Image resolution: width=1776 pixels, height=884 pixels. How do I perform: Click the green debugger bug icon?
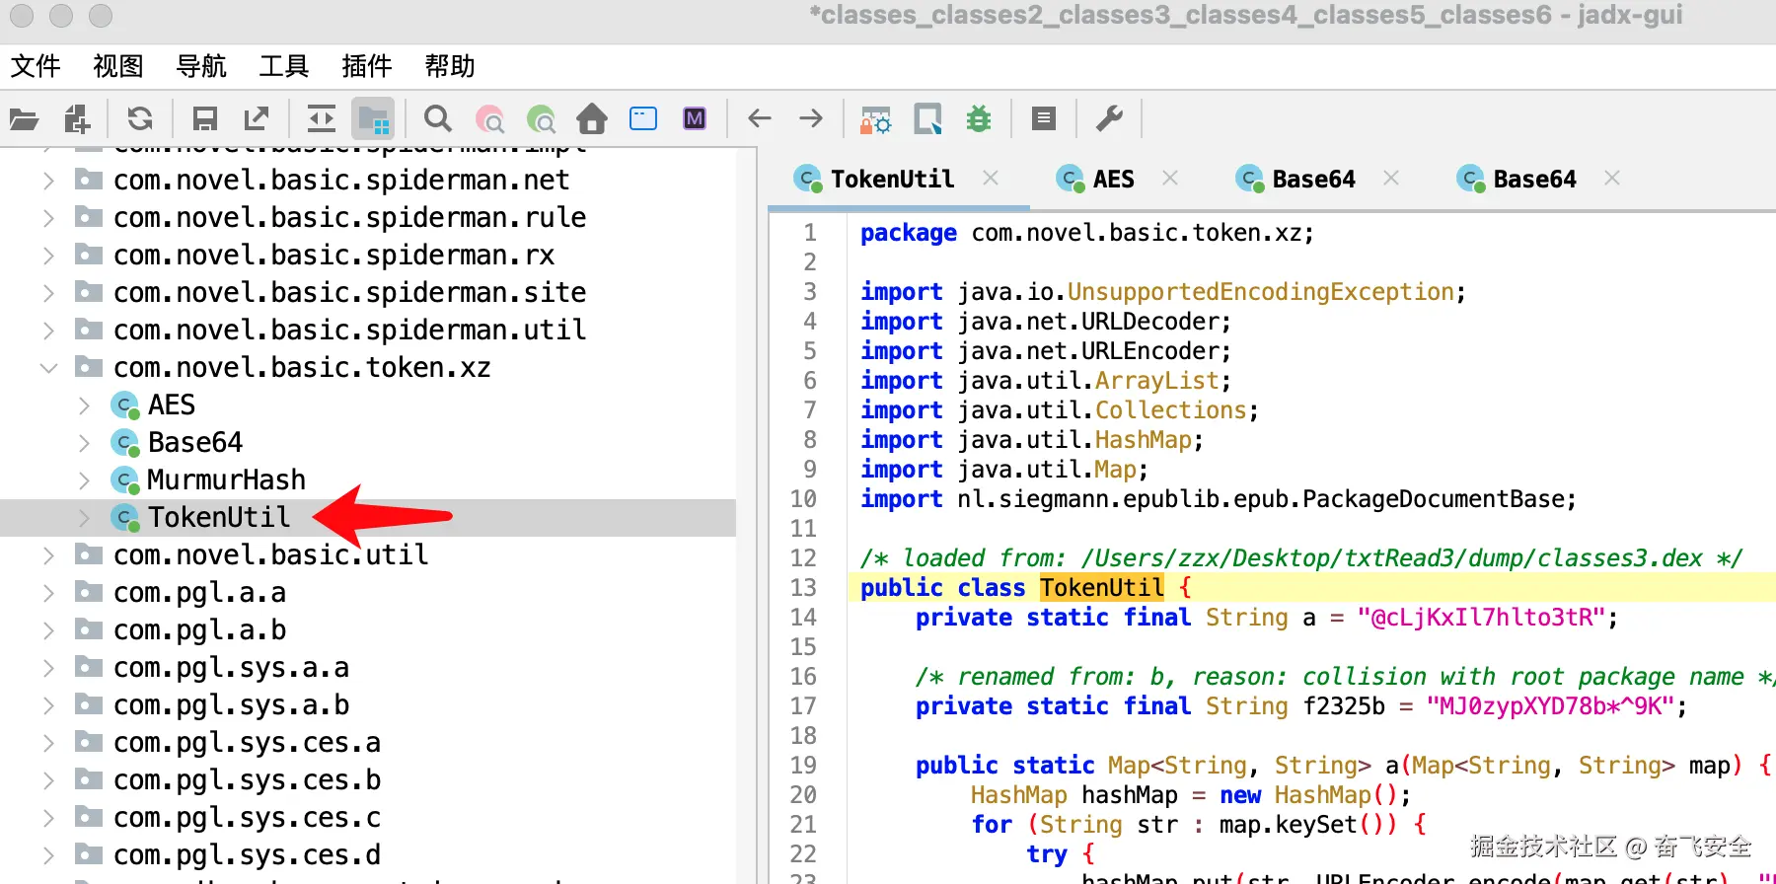point(978,119)
